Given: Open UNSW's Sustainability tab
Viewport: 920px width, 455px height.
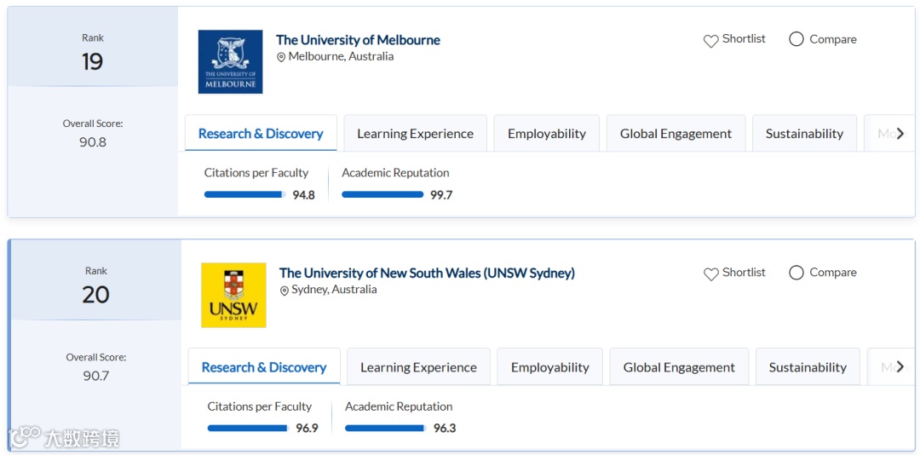Looking at the screenshot, I should (x=808, y=367).
